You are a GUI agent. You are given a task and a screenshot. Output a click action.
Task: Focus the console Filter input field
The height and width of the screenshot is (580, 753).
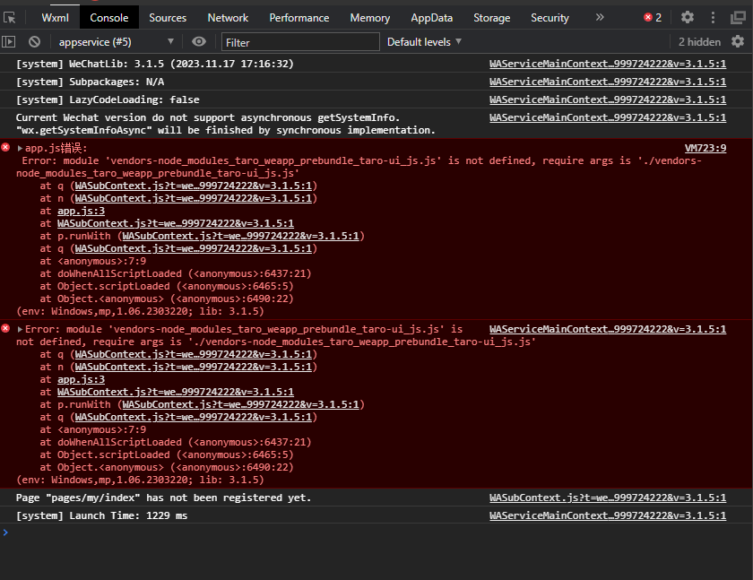coord(300,41)
